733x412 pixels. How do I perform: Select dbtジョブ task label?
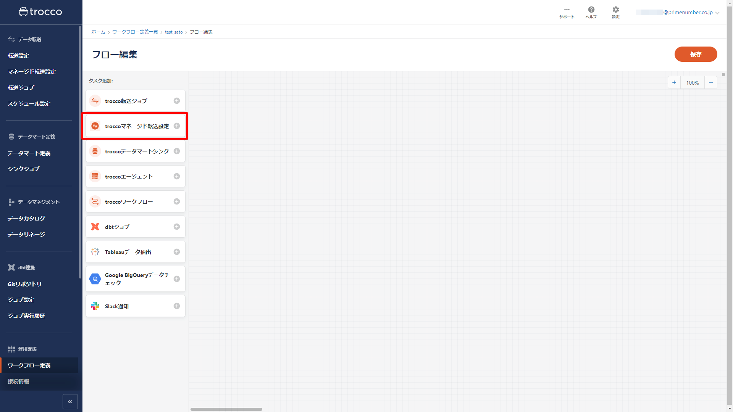coord(117,227)
